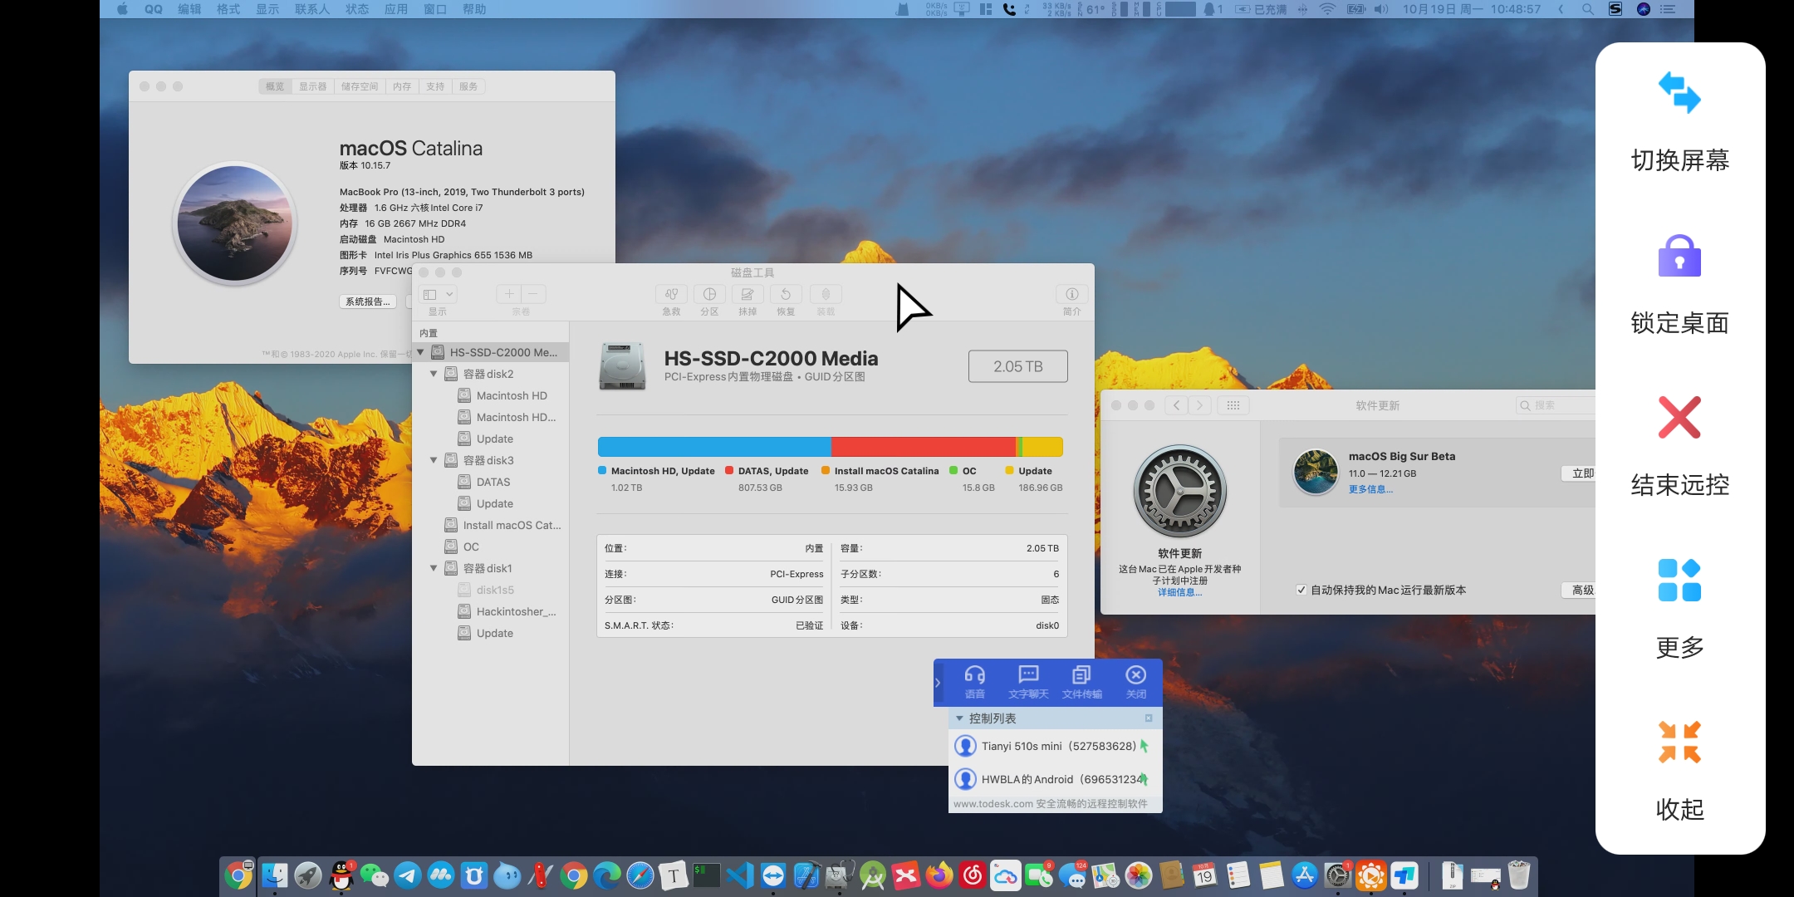
Task: Open Microsoft Edge in the Dock
Action: tap(607, 875)
